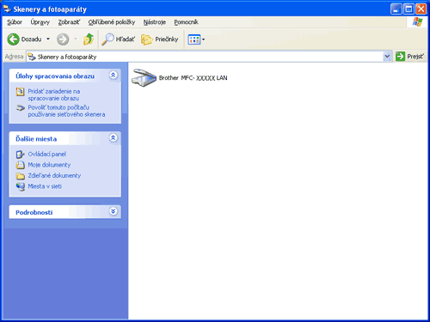
Task: Open the Hľadať search magnifier
Action: [107, 39]
